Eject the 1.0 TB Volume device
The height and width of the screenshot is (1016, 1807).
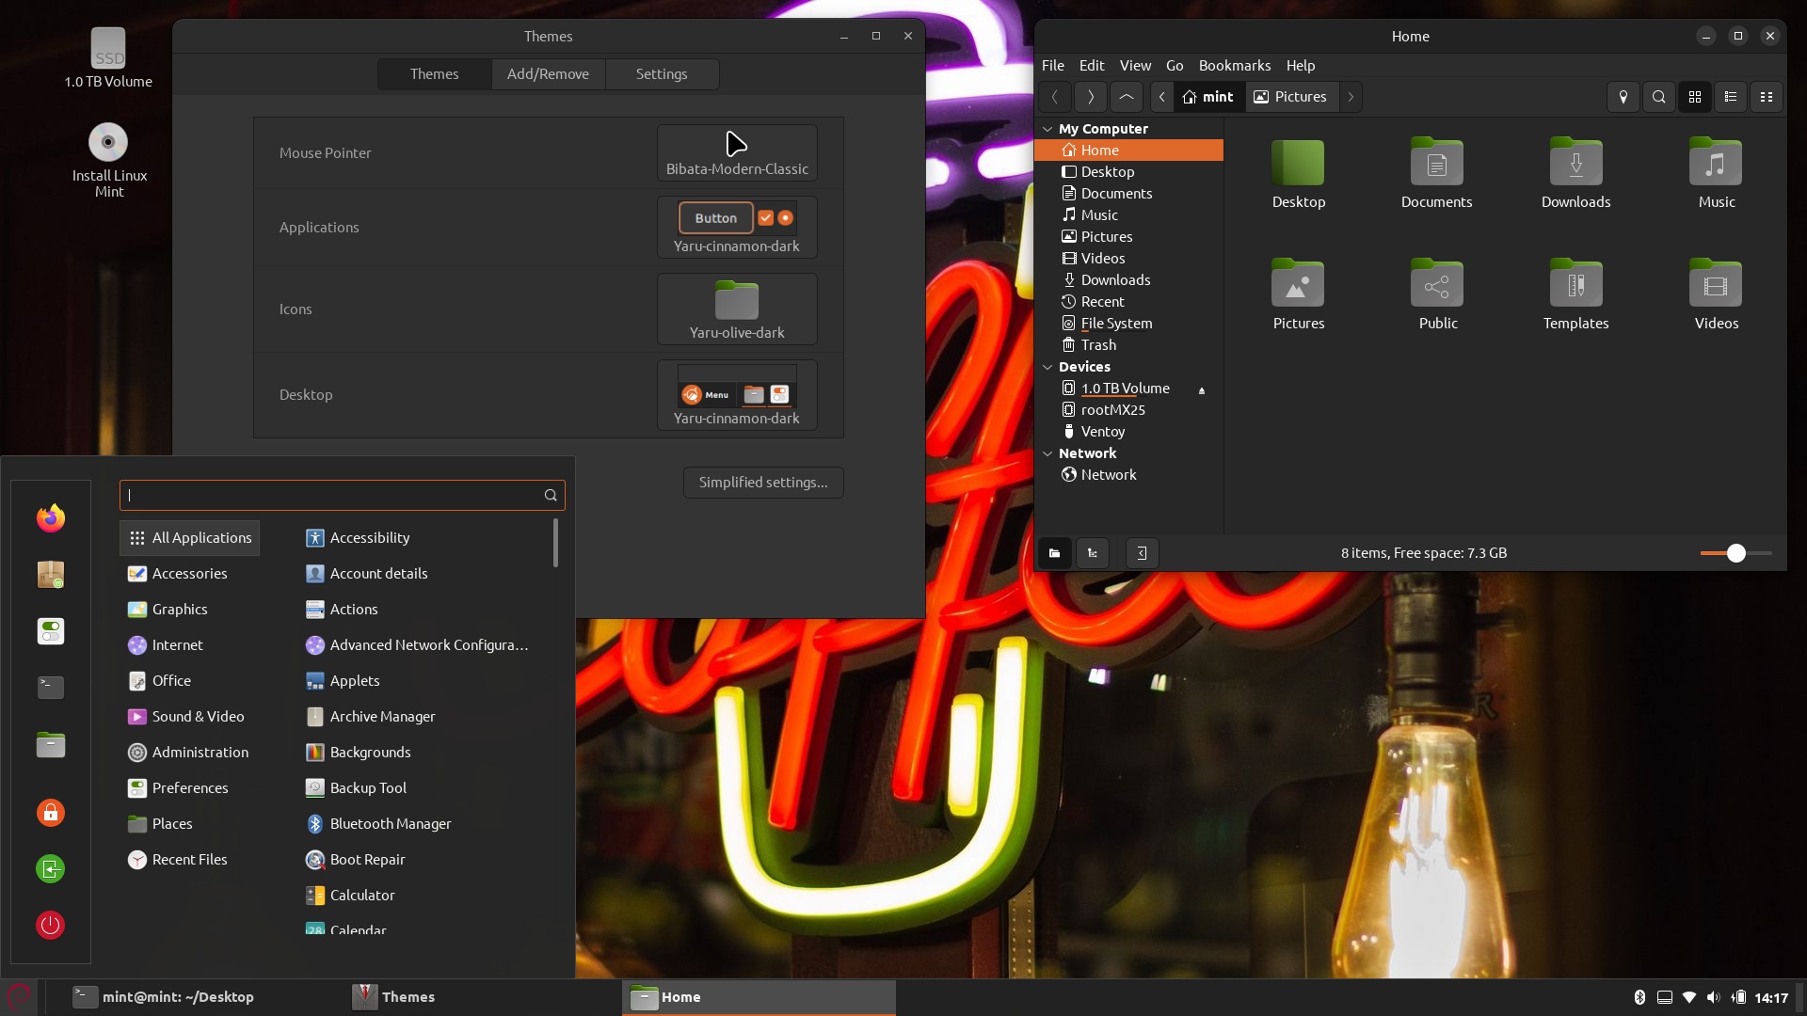coord(1201,389)
